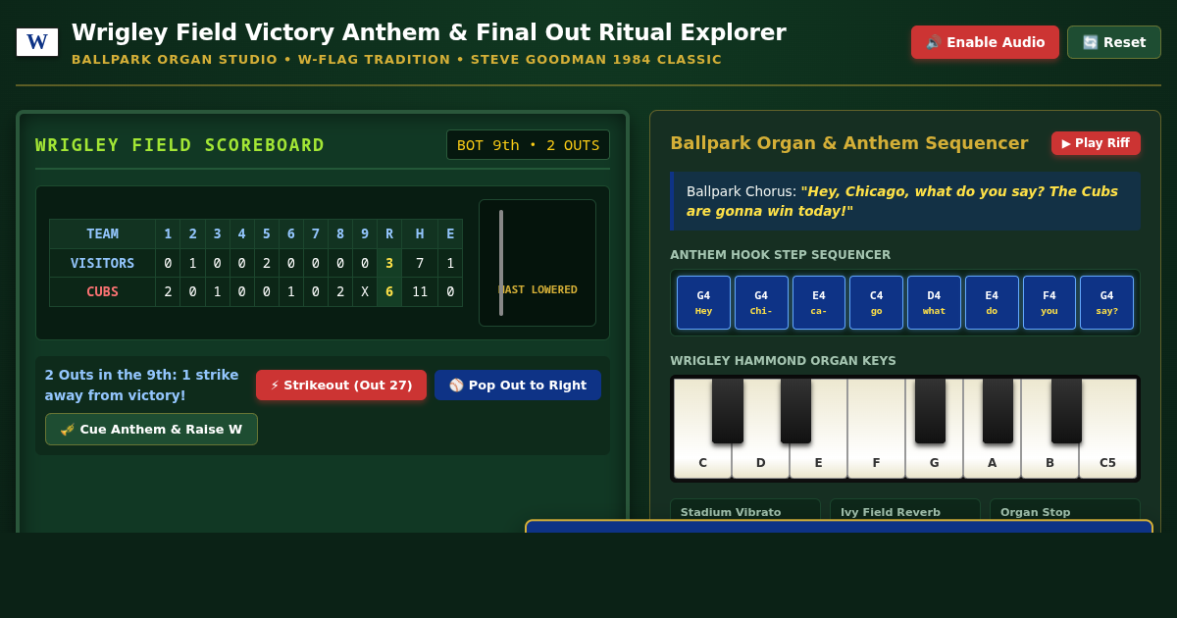The width and height of the screenshot is (1177, 618).
Task: Select sequencer step G4 Hey
Action: click(703, 302)
